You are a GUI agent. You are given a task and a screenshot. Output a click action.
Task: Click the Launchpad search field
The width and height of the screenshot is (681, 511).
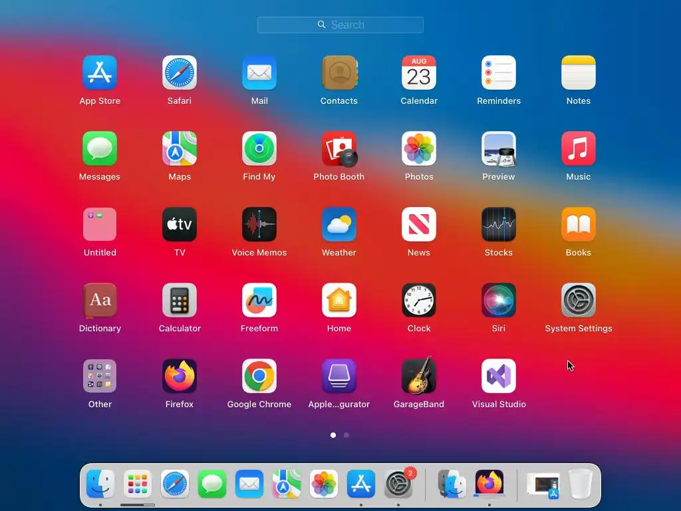pyautogui.click(x=340, y=25)
